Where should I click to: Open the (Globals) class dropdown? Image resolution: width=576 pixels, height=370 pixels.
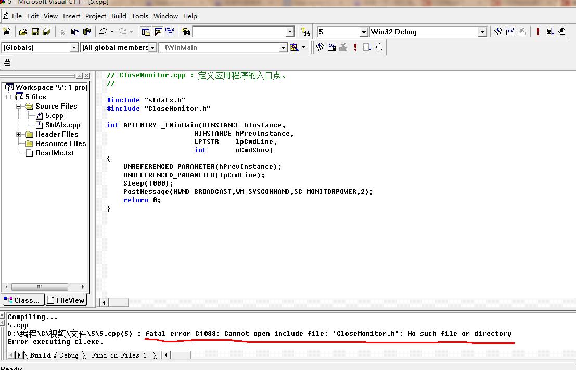(x=74, y=48)
